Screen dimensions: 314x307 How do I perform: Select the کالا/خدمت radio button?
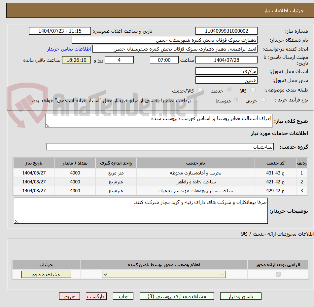point(199,90)
